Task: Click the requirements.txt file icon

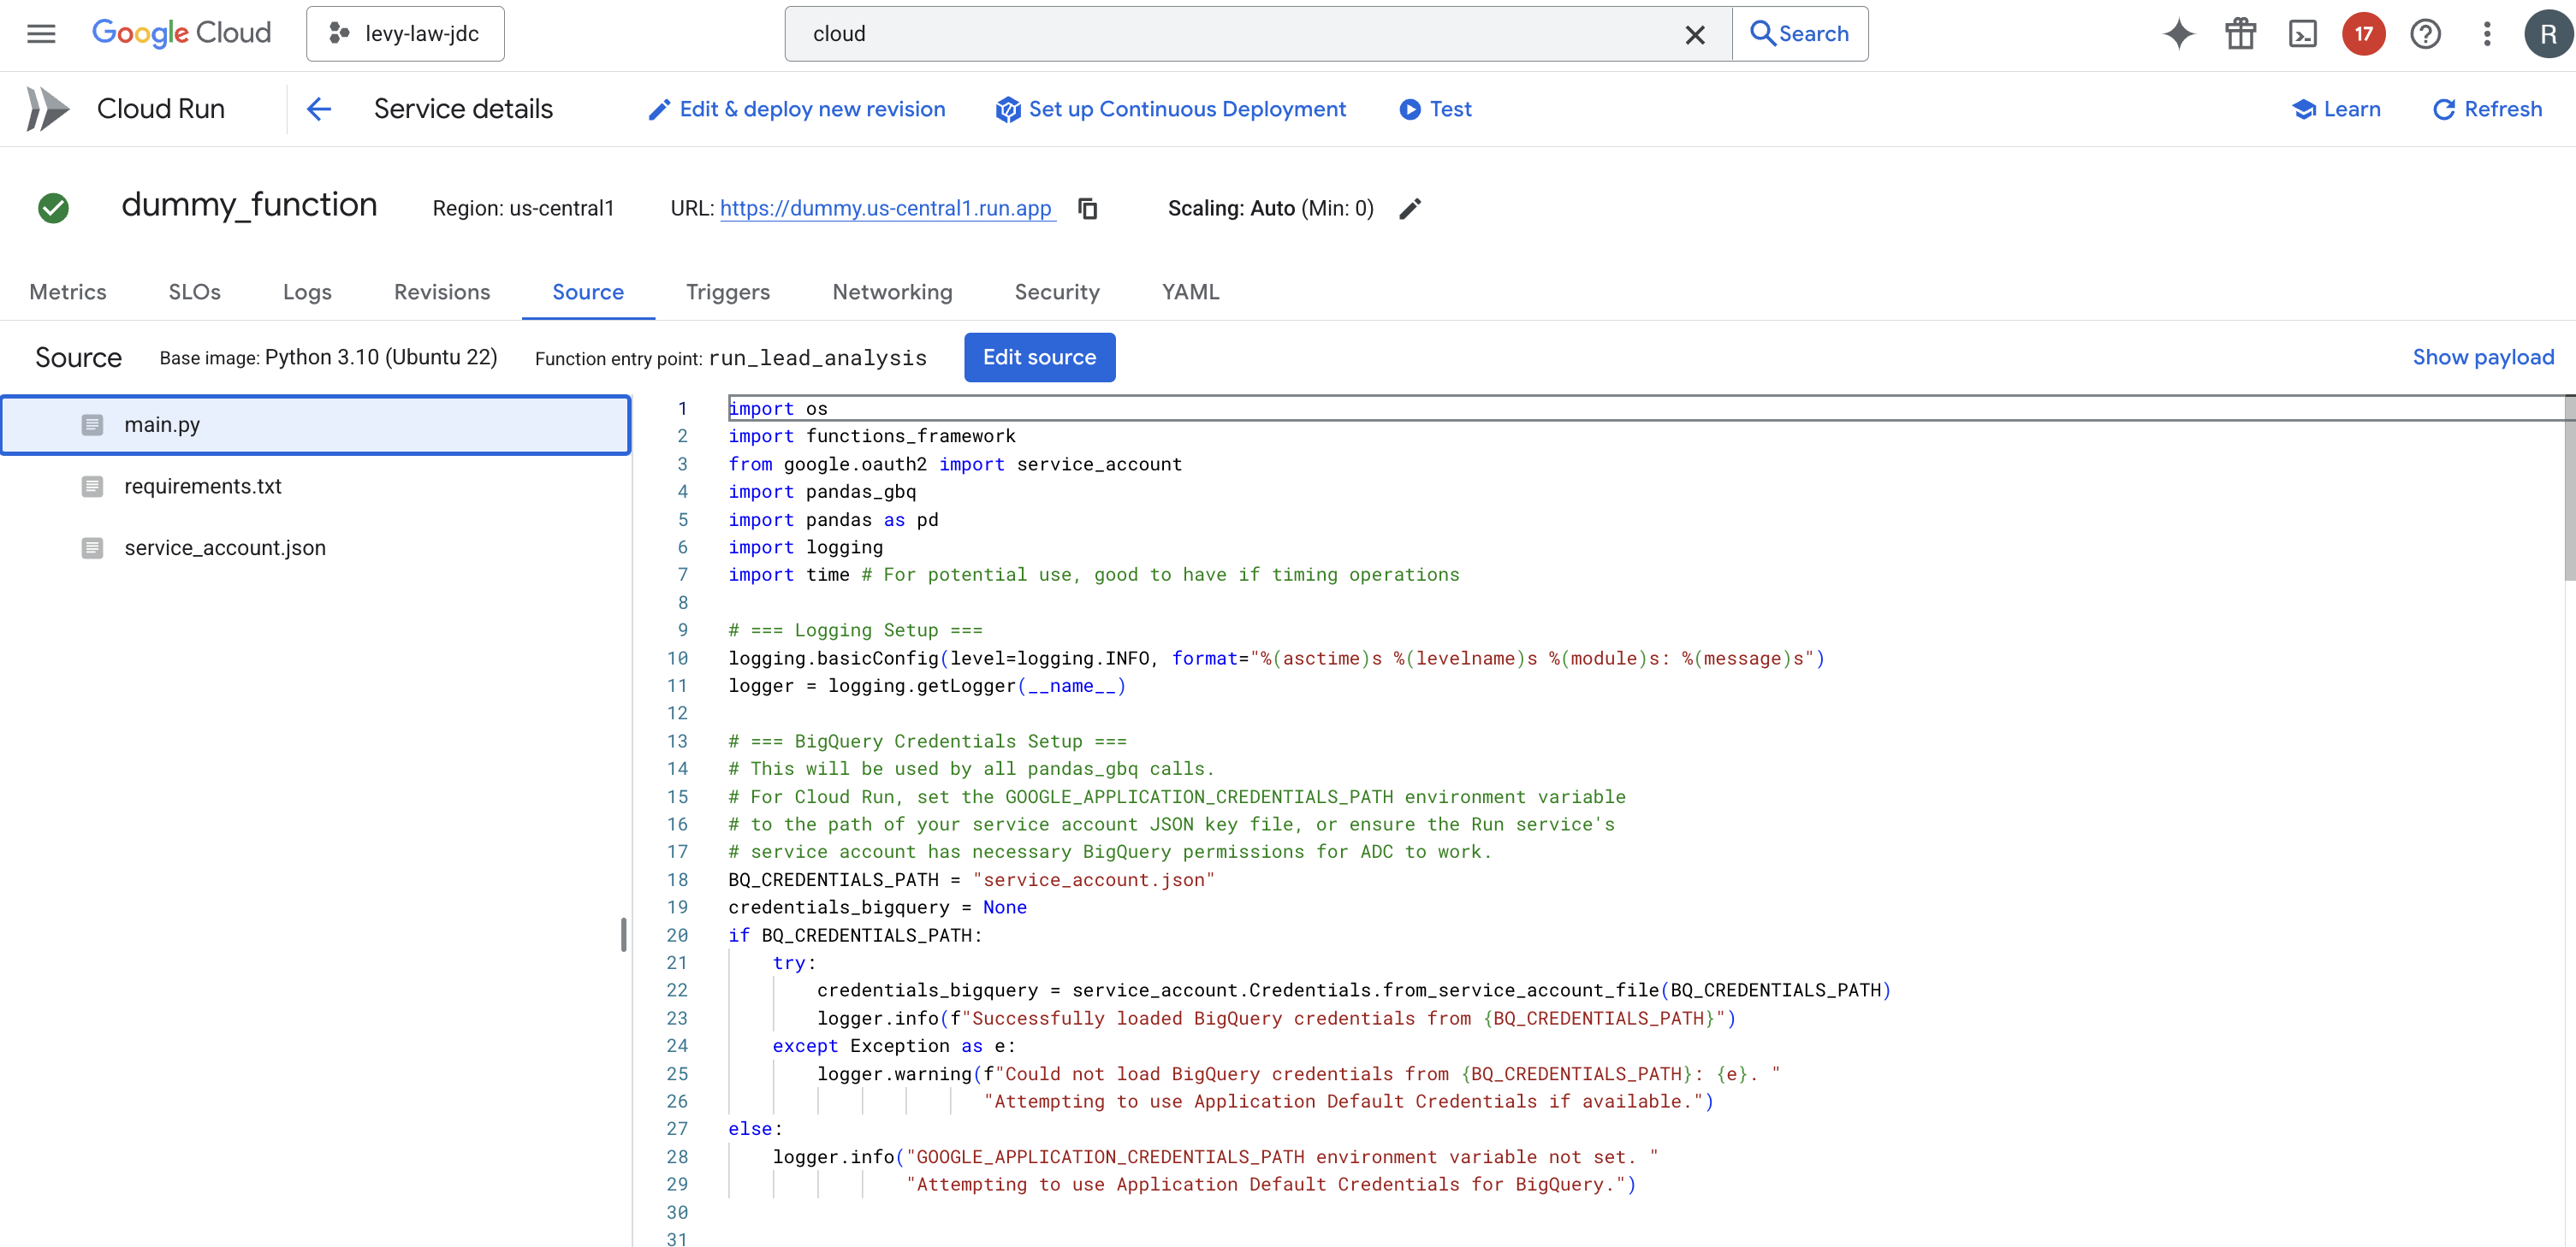Action: (x=92, y=487)
